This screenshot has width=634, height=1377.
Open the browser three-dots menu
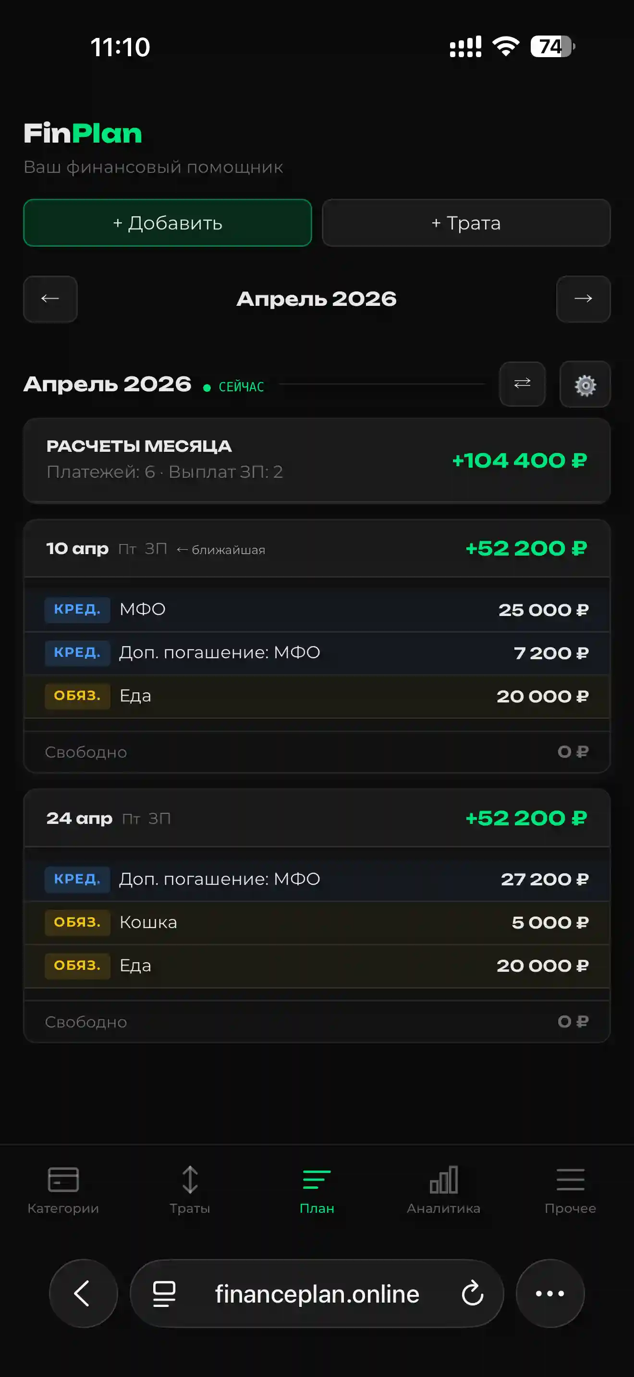[x=549, y=1293]
